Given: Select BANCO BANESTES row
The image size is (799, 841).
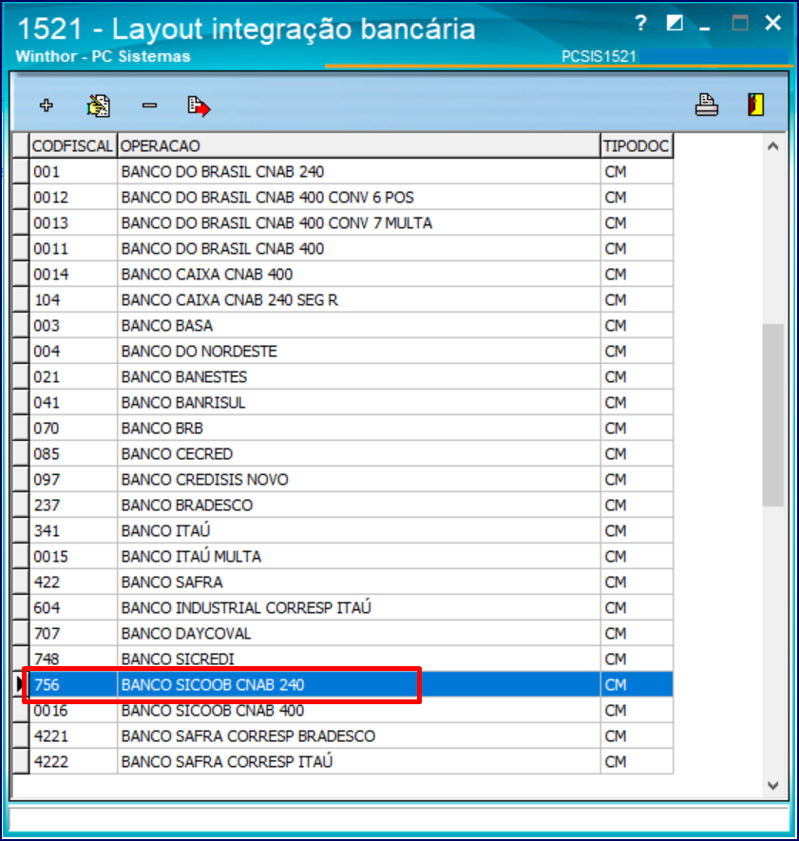Looking at the screenshot, I should (x=352, y=377).
